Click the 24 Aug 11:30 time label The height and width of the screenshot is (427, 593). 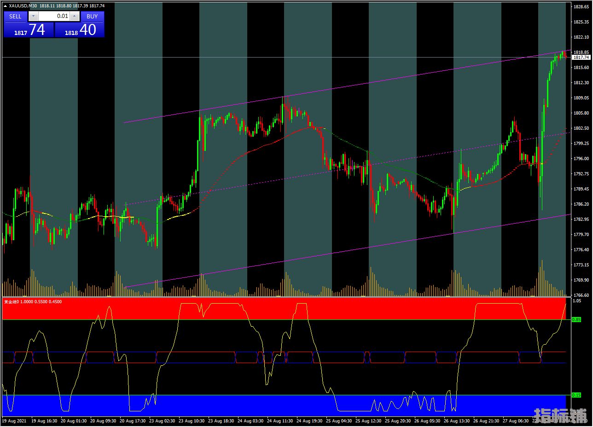(280, 421)
